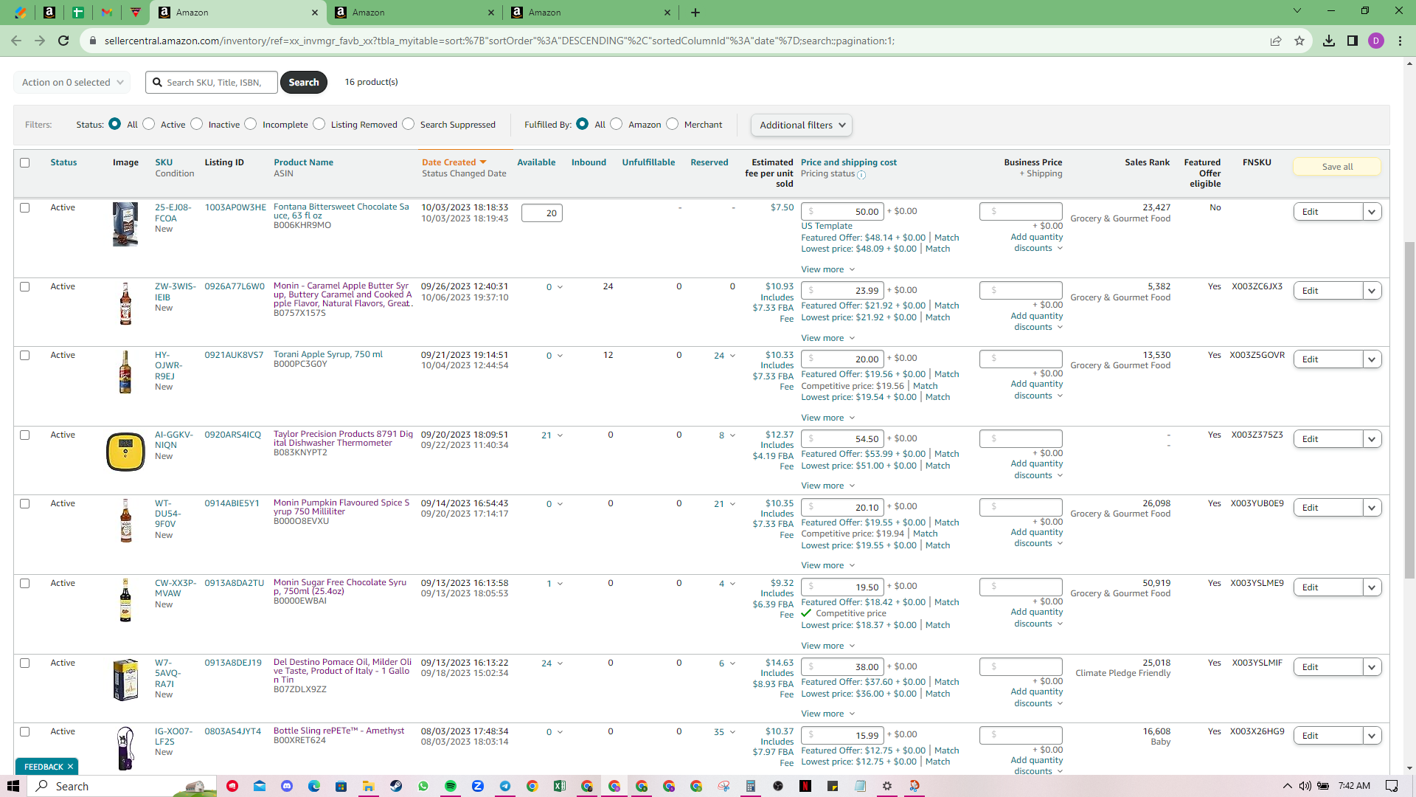
Task: Expand quantity discounts for Del Destino row
Action: tap(1037, 697)
